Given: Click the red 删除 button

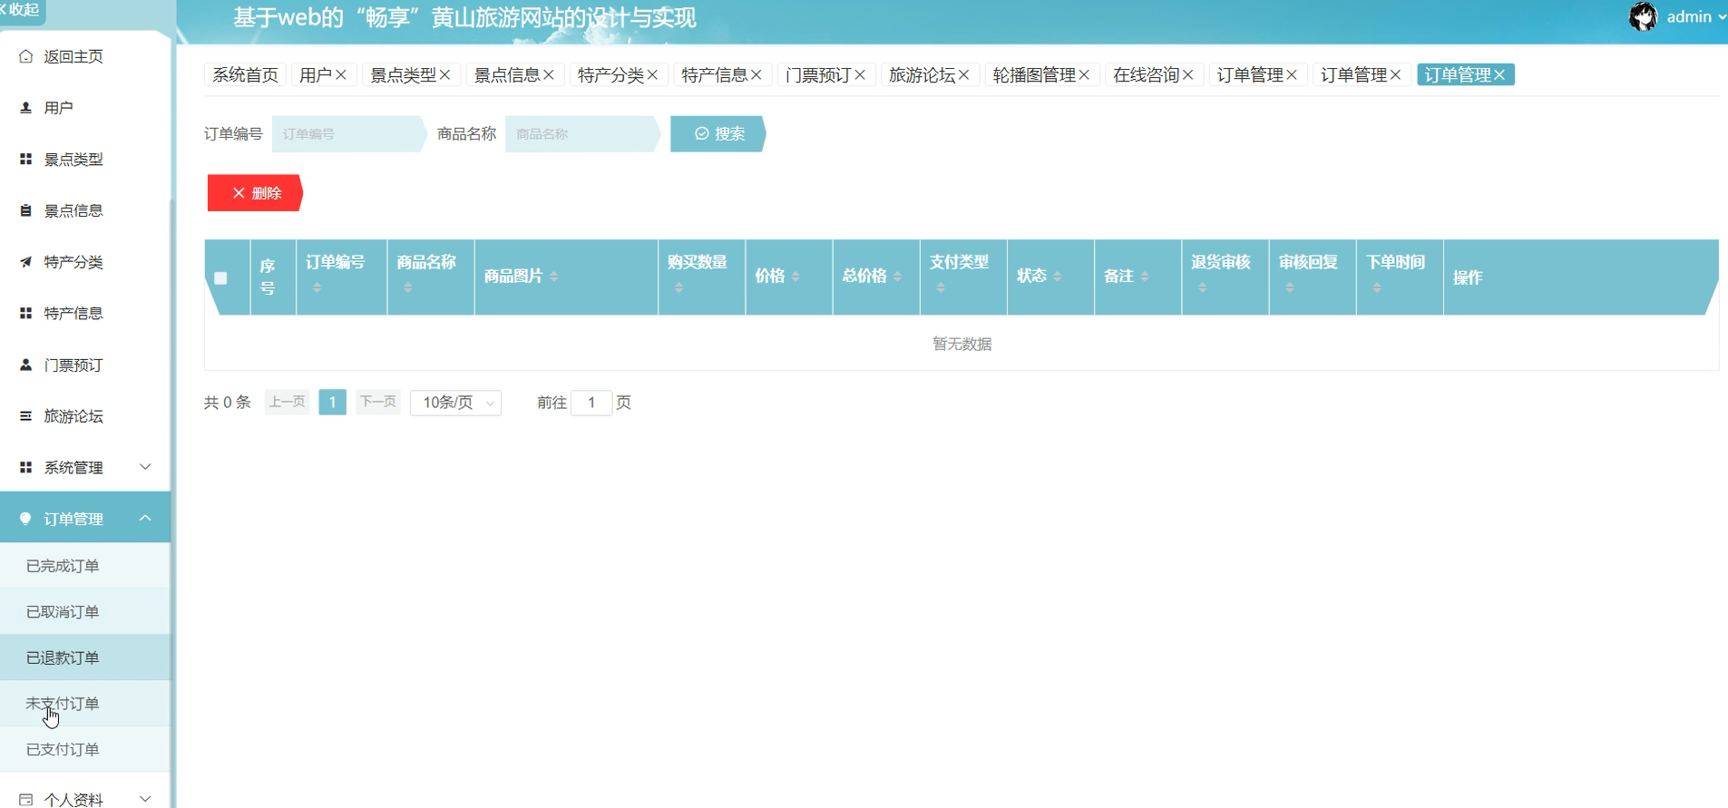Looking at the screenshot, I should coord(255,193).
